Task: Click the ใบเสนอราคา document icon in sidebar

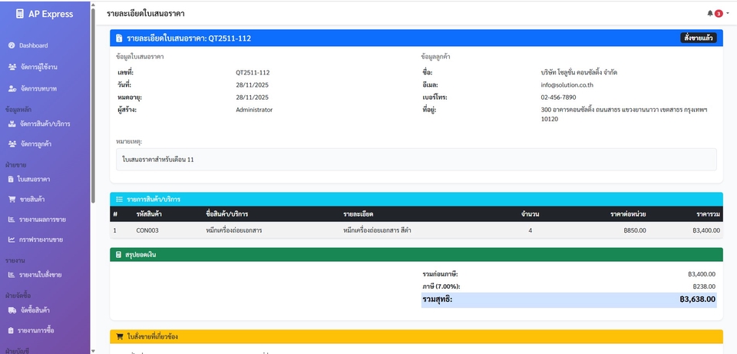Action: coord(12,179)
